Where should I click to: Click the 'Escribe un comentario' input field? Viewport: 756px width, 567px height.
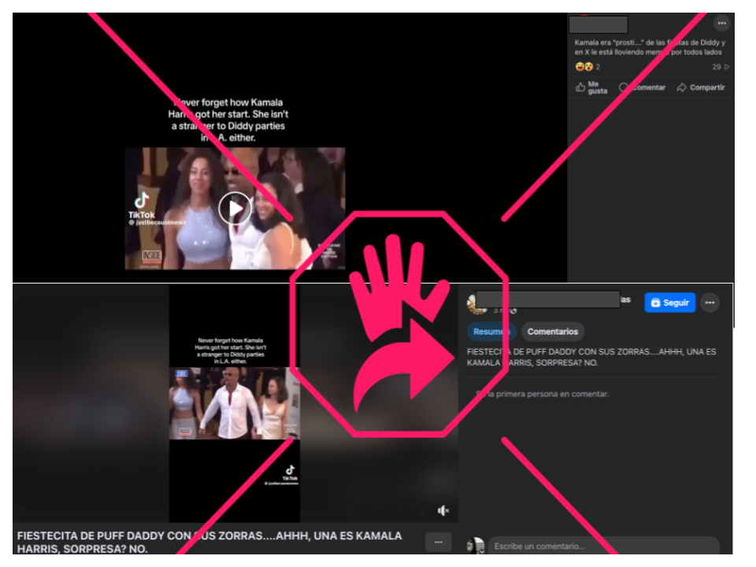pos(602,547)
